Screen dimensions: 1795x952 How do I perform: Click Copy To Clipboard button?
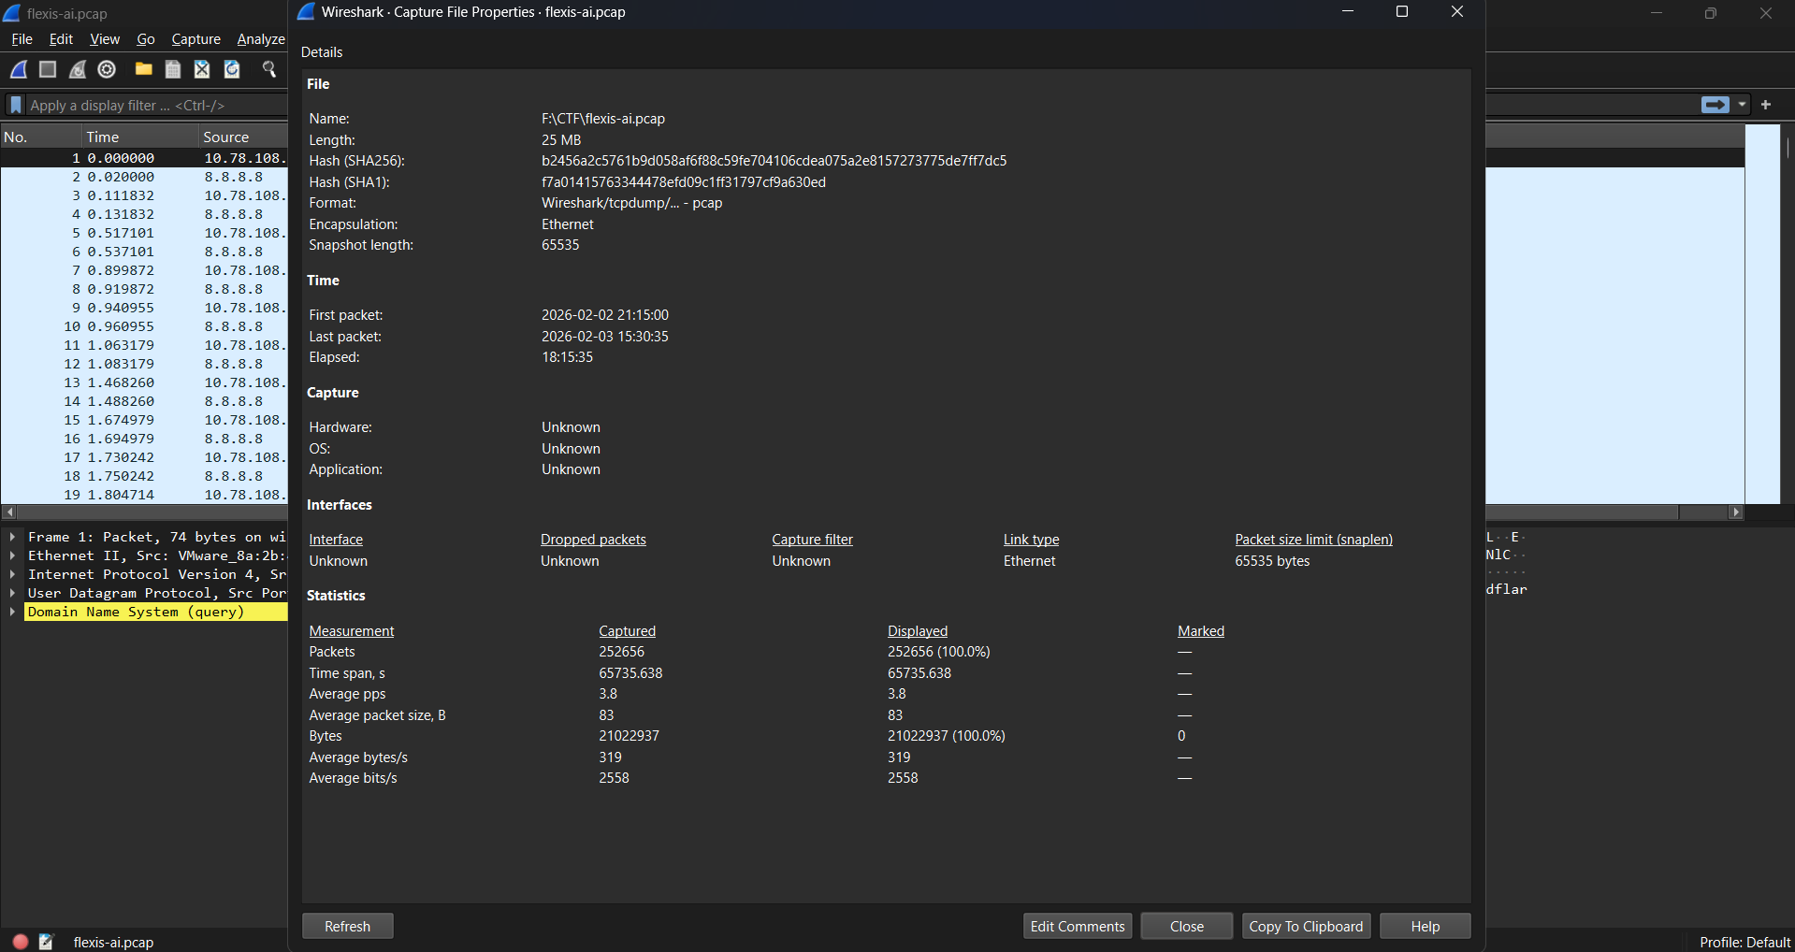click(1307, 926)
